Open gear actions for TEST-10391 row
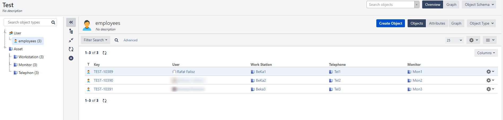 (490, 89)
